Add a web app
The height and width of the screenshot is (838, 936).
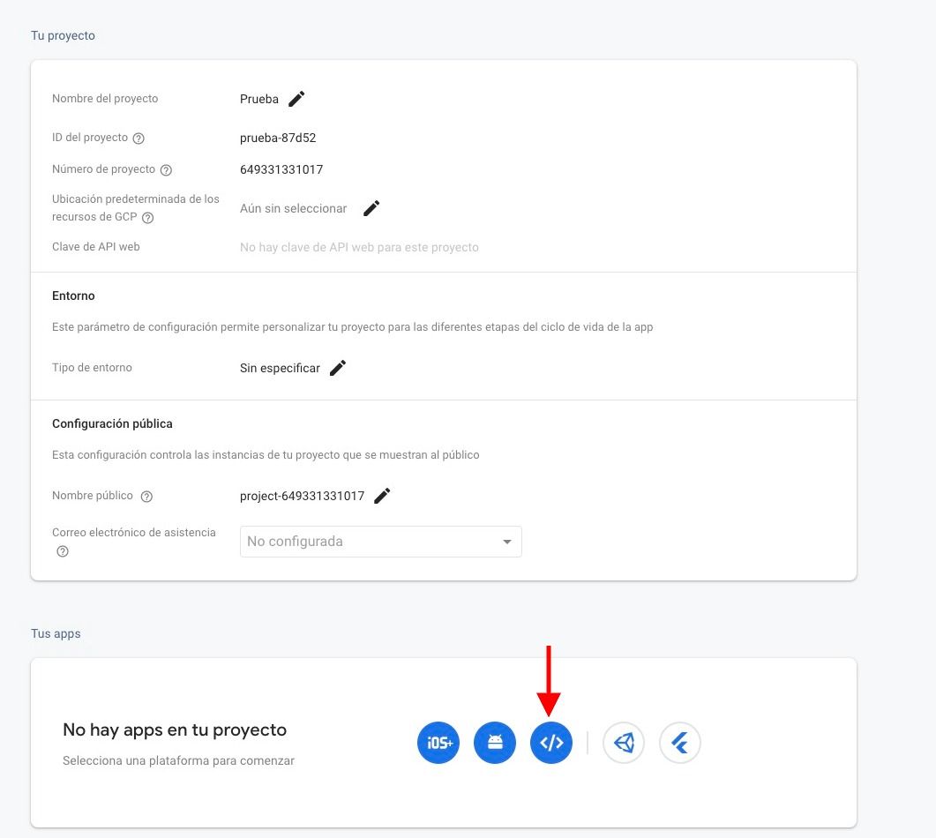point(551,743)
